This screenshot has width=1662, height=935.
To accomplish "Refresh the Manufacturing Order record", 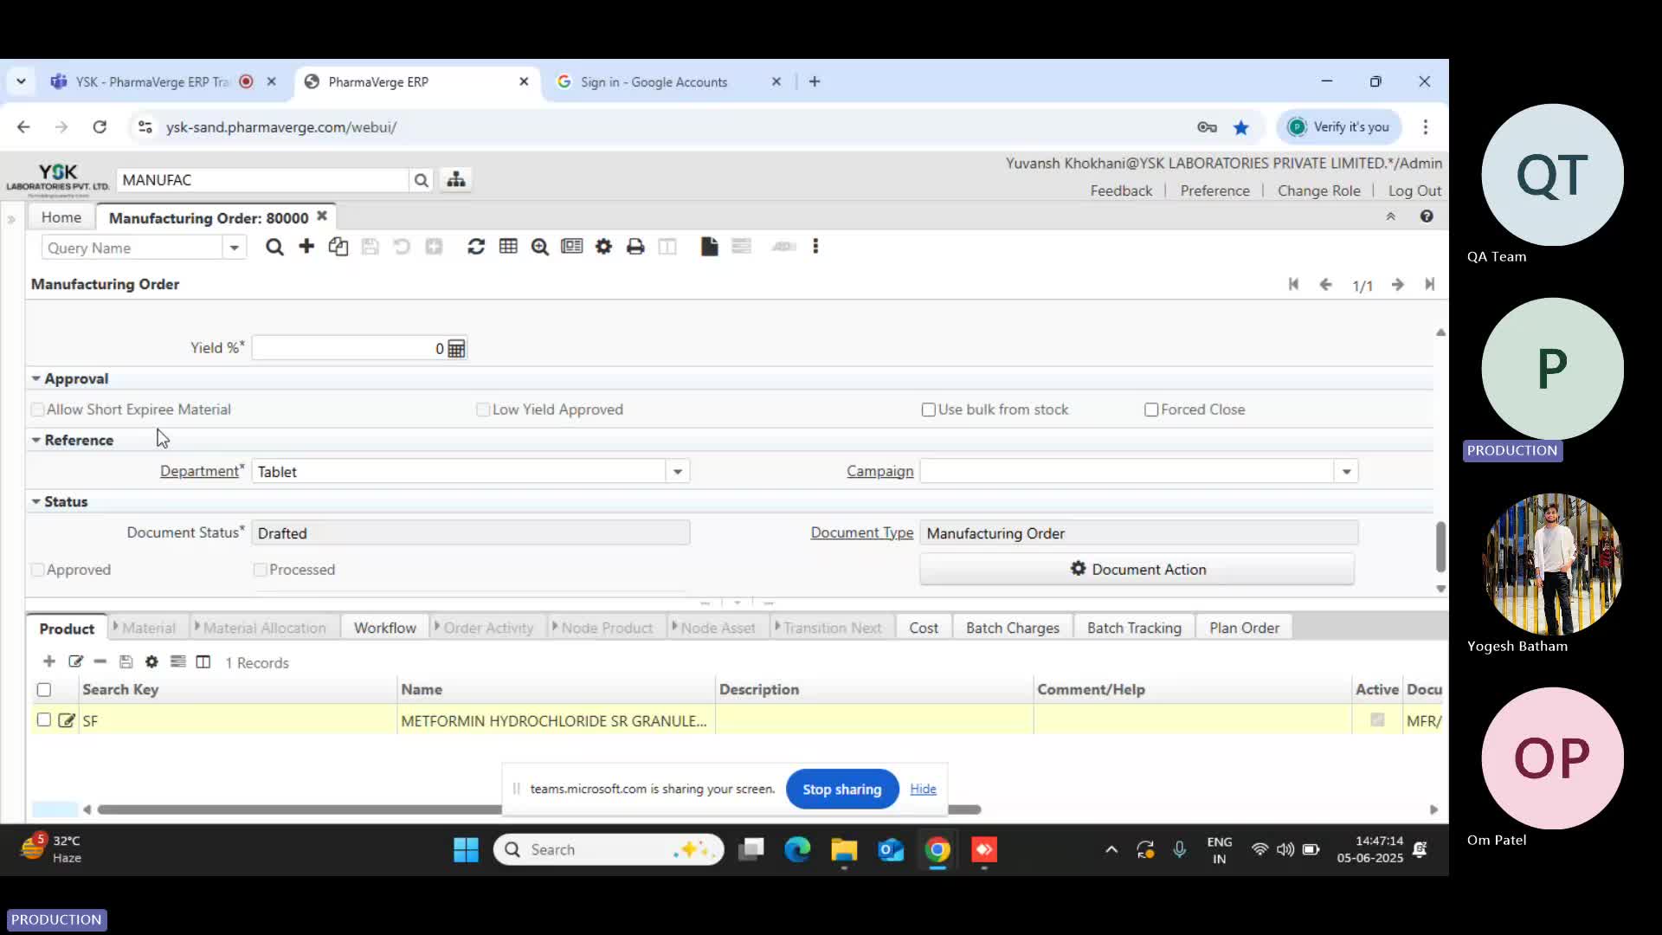I will (476, 247).
